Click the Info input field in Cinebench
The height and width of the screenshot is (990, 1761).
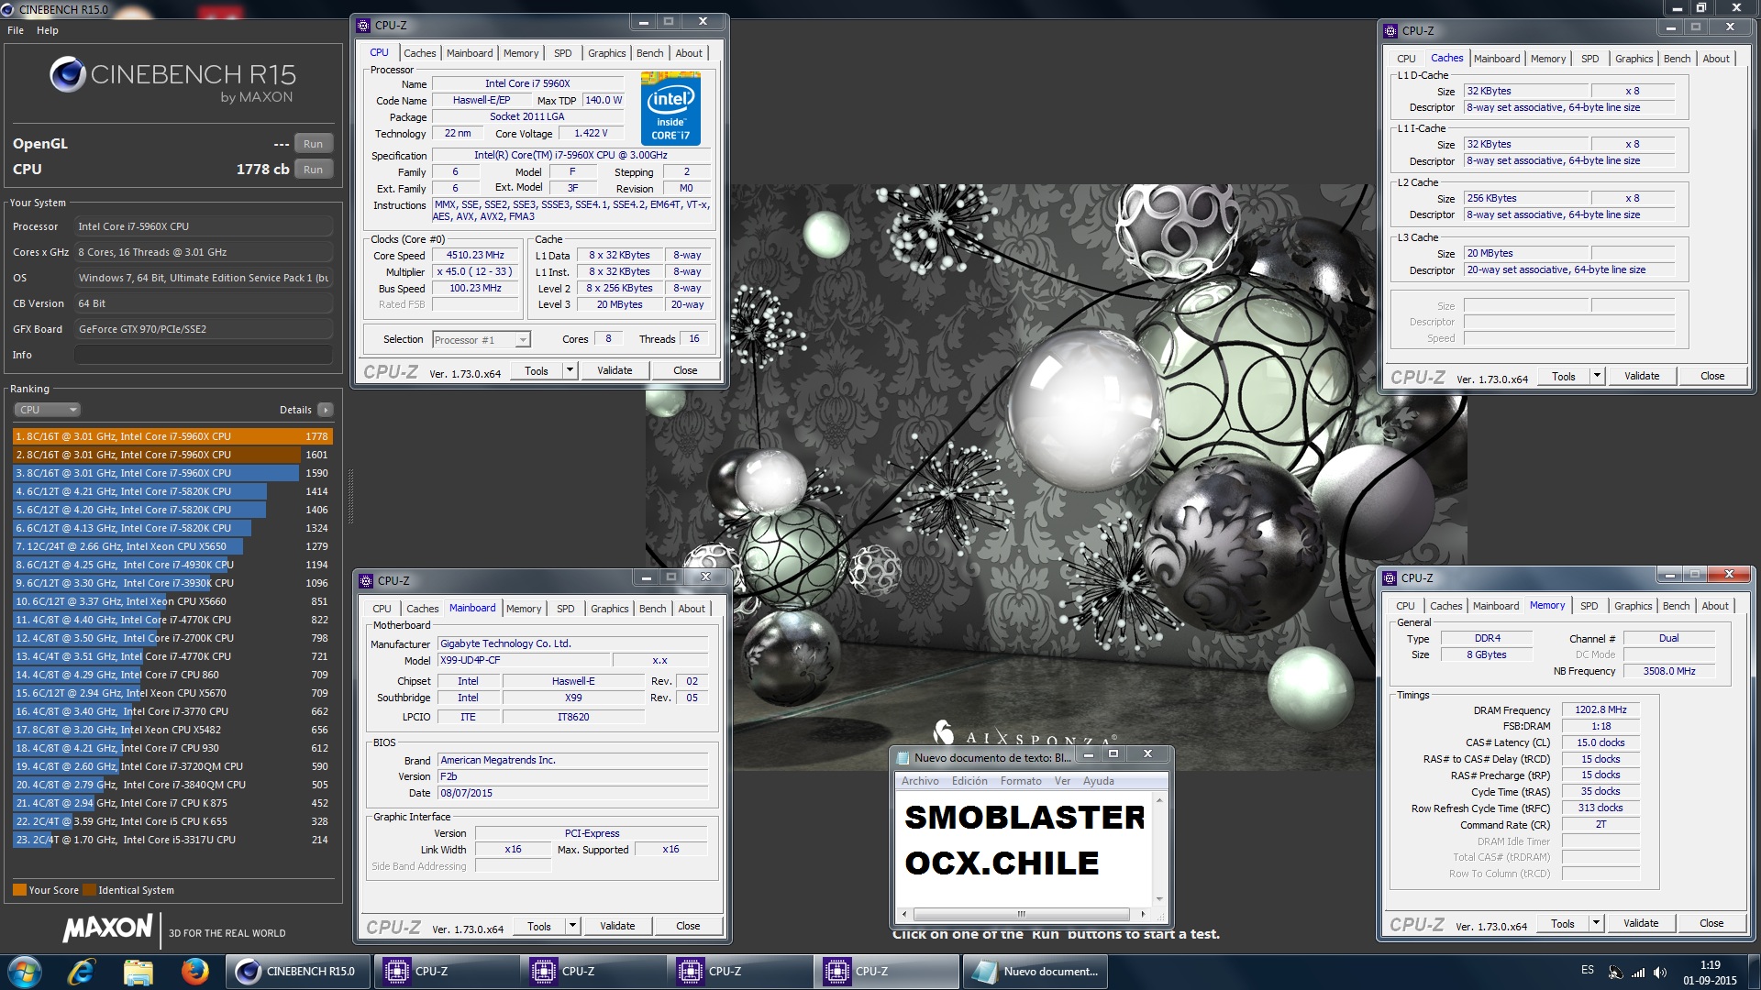click(204, 355)
